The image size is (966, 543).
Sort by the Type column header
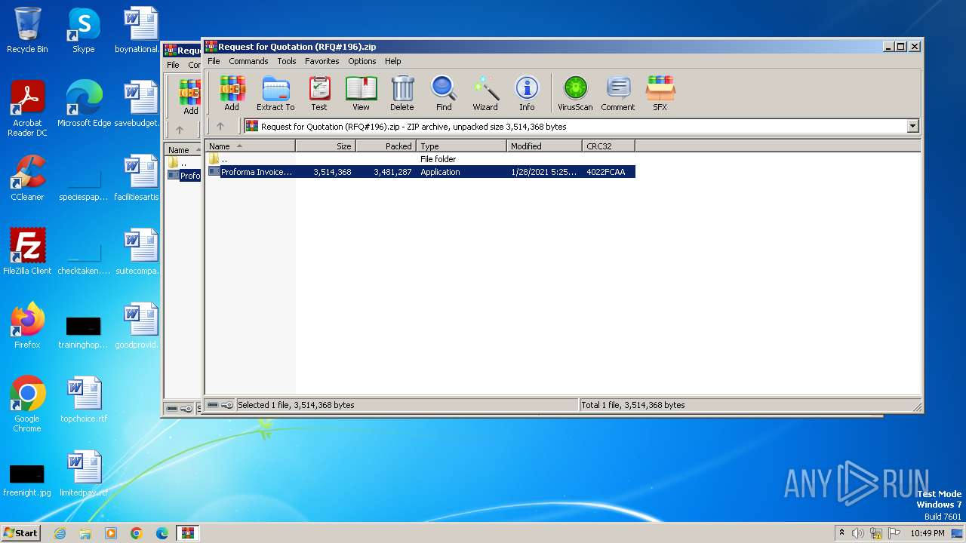click(x=461, y=146)
